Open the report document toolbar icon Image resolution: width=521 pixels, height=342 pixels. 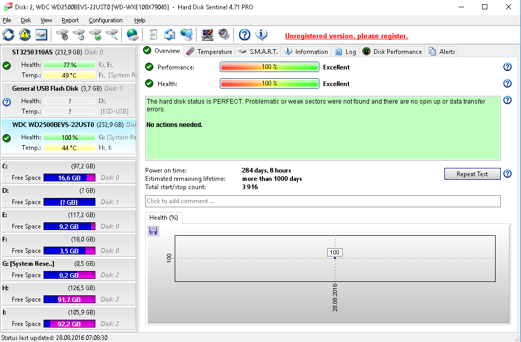[x=153, y=35]
